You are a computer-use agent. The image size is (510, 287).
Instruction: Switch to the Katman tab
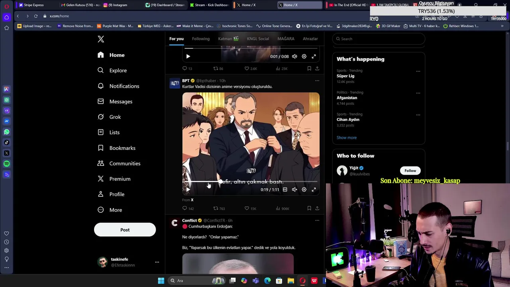click(228, 39)
